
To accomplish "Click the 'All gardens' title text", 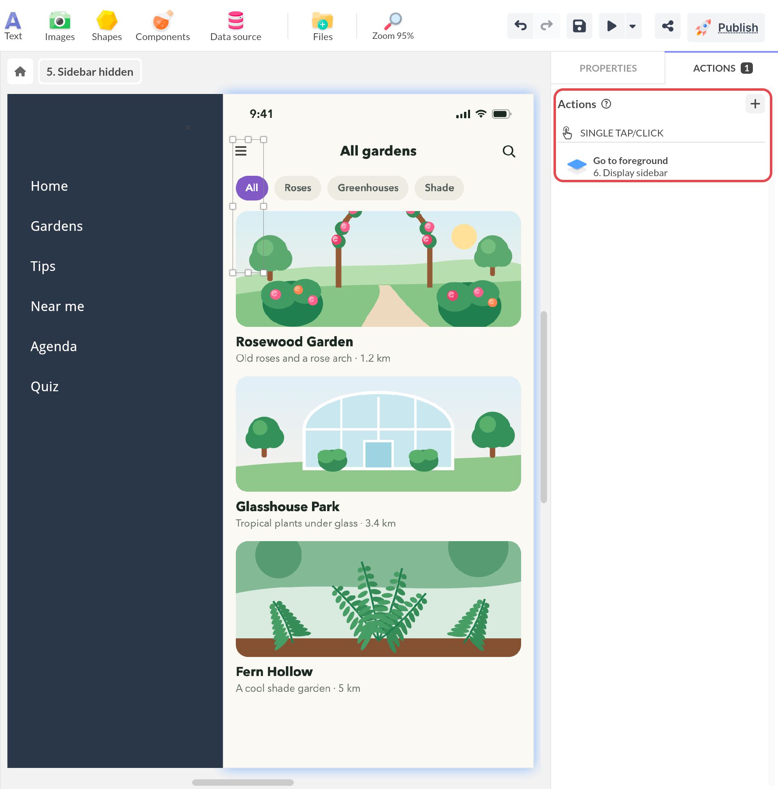I will point(378,151).
